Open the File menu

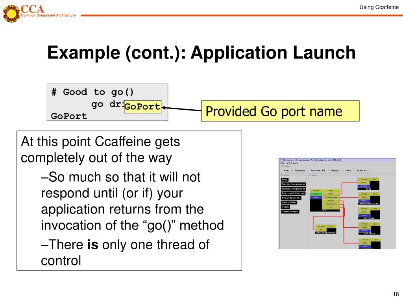click(x=283, y=163)
